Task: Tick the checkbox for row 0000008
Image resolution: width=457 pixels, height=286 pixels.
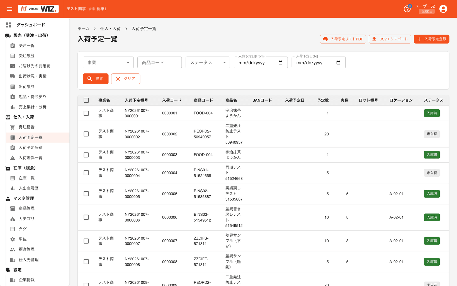Action: click(86, 262)
